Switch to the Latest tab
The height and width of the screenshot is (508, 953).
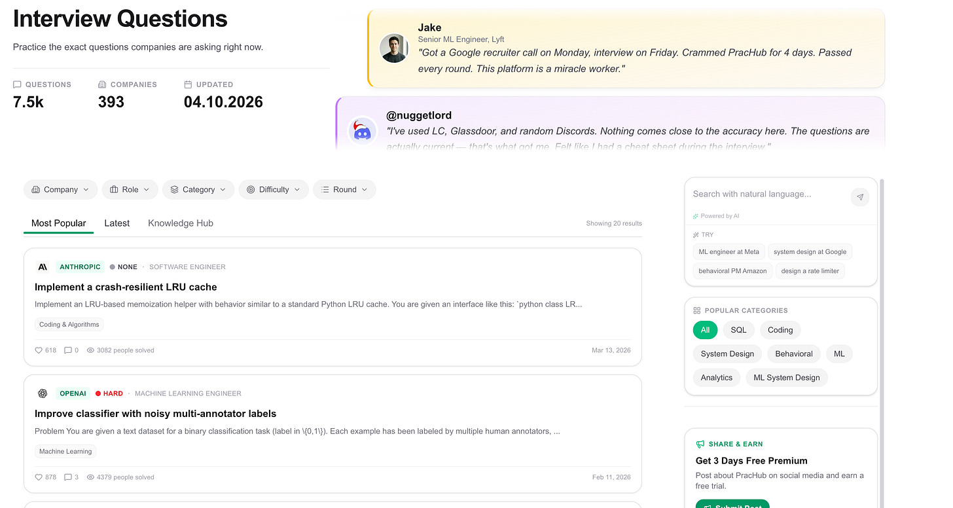[117, 223]
